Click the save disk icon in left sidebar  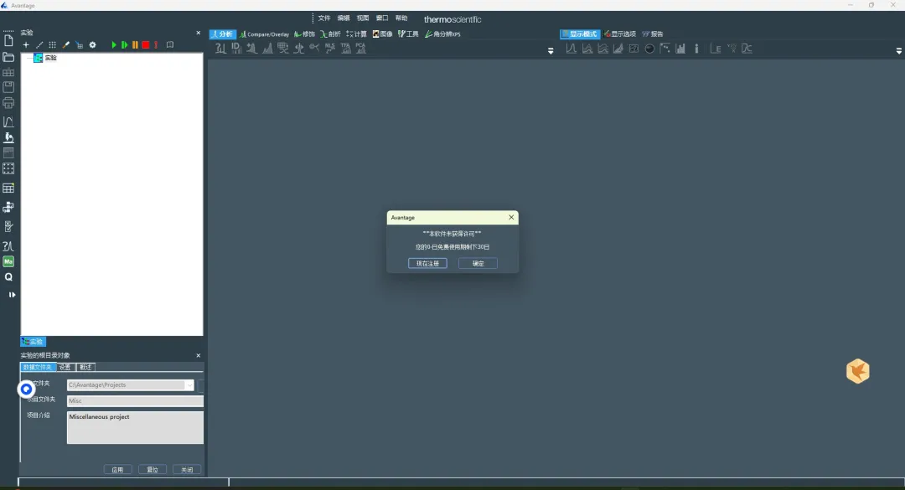click(x=8, y=87)
